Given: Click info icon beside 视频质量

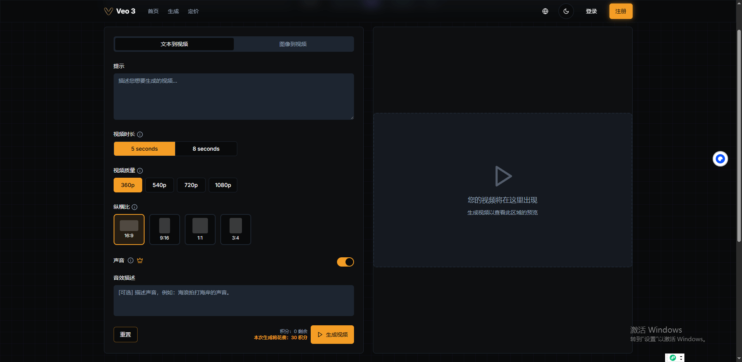Looking at the screenshot, I should [140, 171].
